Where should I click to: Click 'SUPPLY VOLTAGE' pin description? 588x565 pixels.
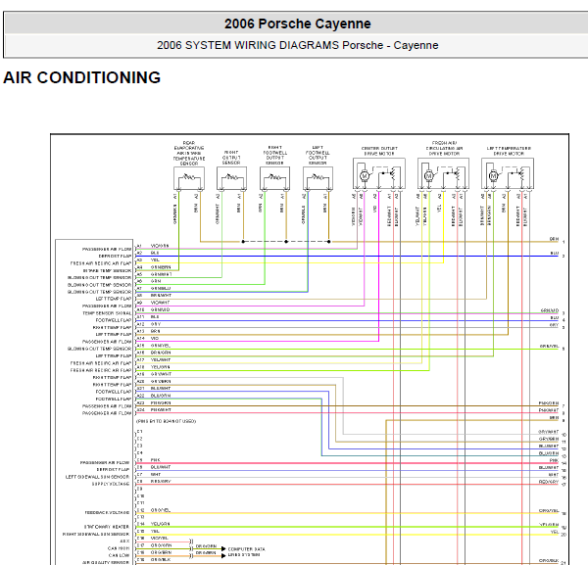coord(111,484)
